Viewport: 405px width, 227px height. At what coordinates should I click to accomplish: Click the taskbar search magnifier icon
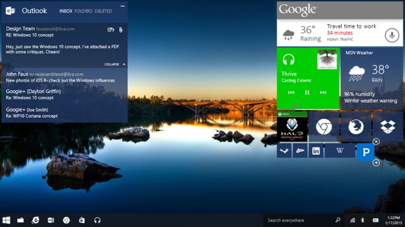[x=337, y=220]
